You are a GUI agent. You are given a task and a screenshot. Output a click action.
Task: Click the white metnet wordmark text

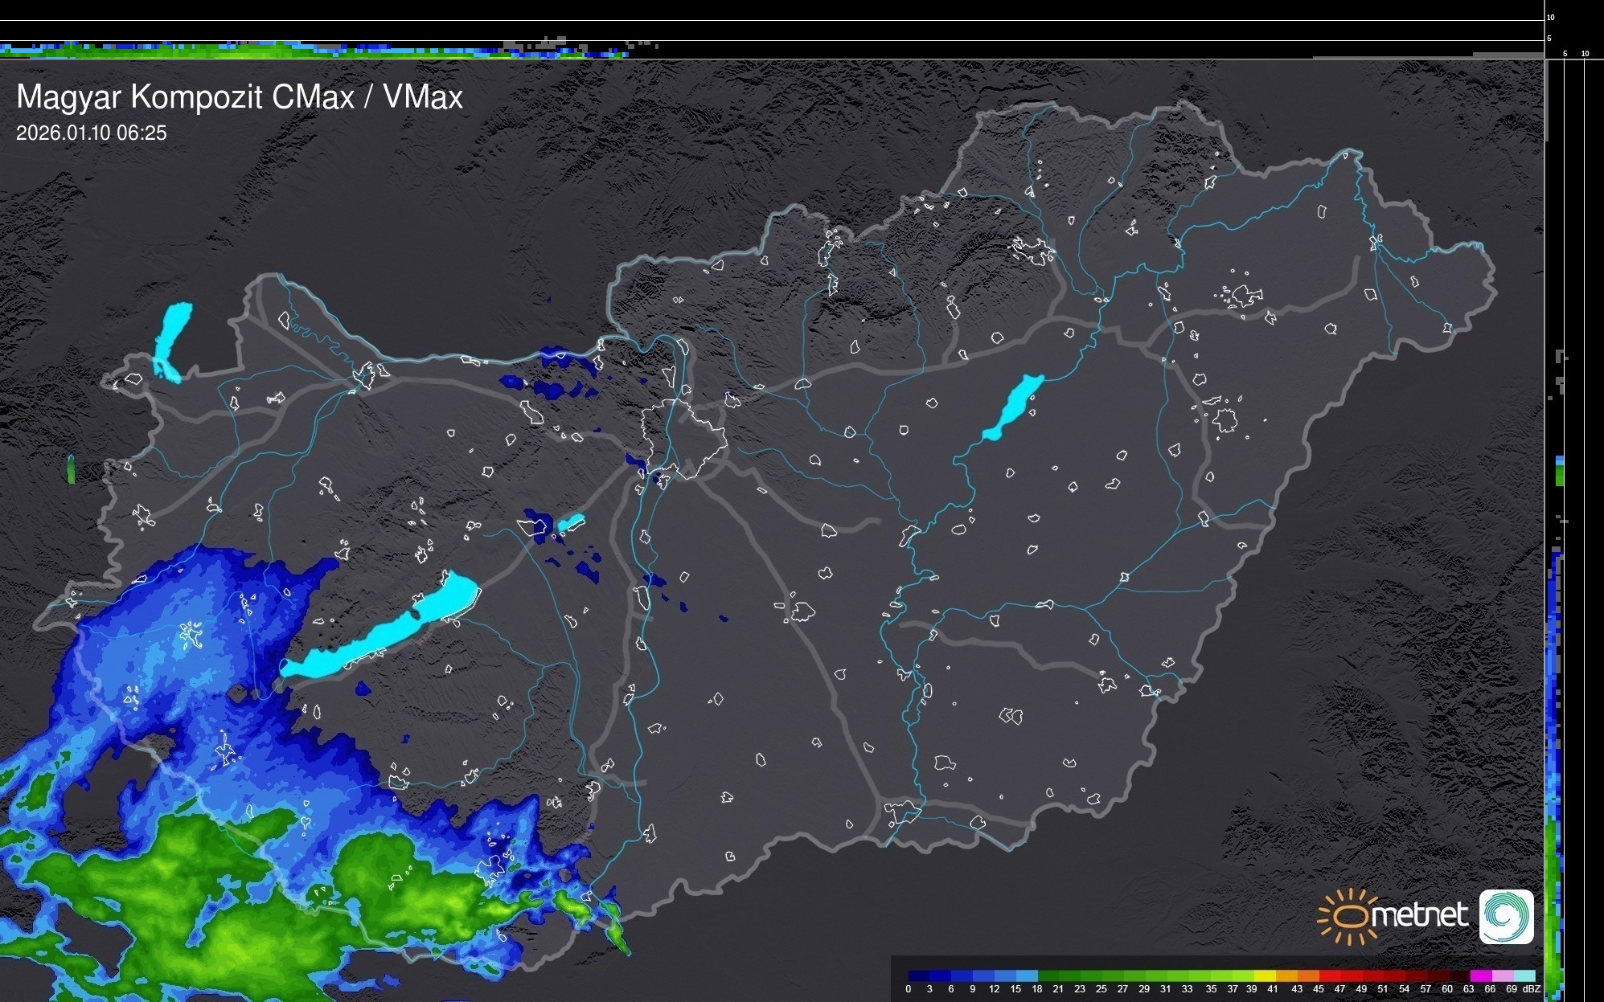pyautogui.click(x=1421, y=915)
